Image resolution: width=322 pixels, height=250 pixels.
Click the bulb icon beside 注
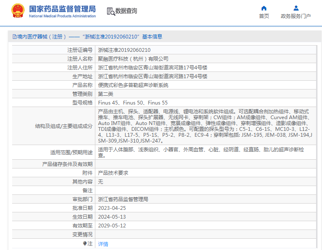85,243
